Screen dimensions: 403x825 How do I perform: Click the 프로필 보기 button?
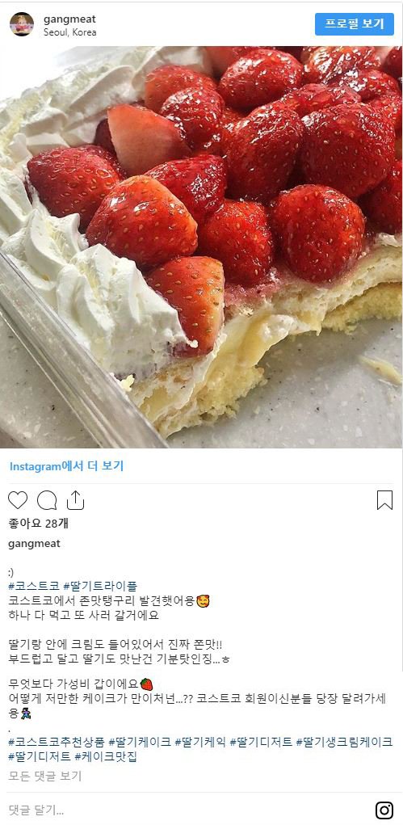(355, 24)
